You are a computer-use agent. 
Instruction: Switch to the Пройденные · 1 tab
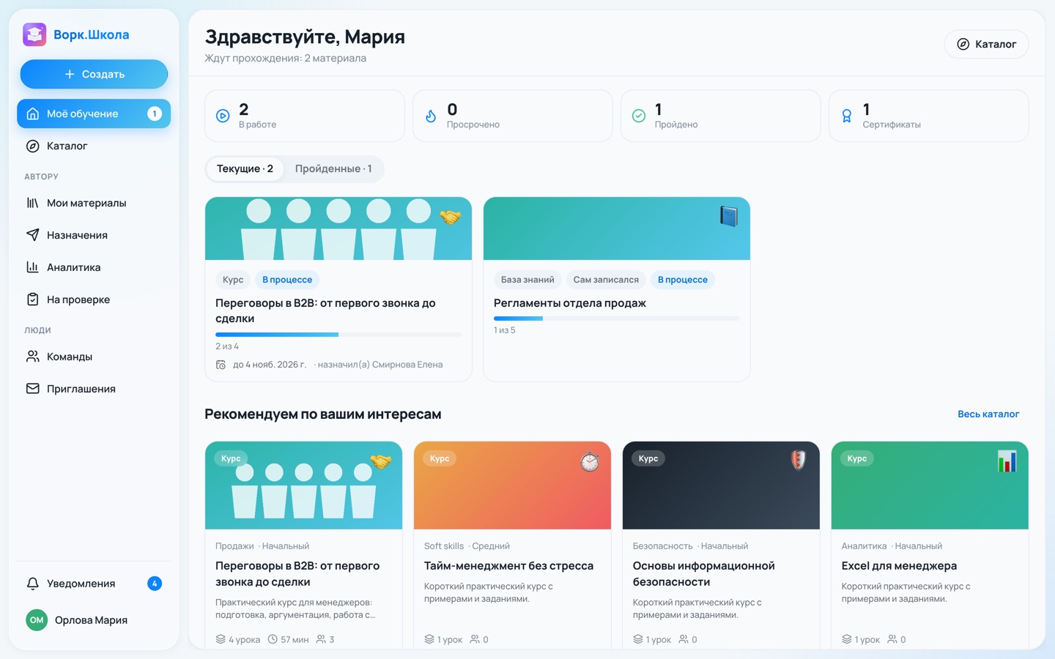click(x=333, y=168)
